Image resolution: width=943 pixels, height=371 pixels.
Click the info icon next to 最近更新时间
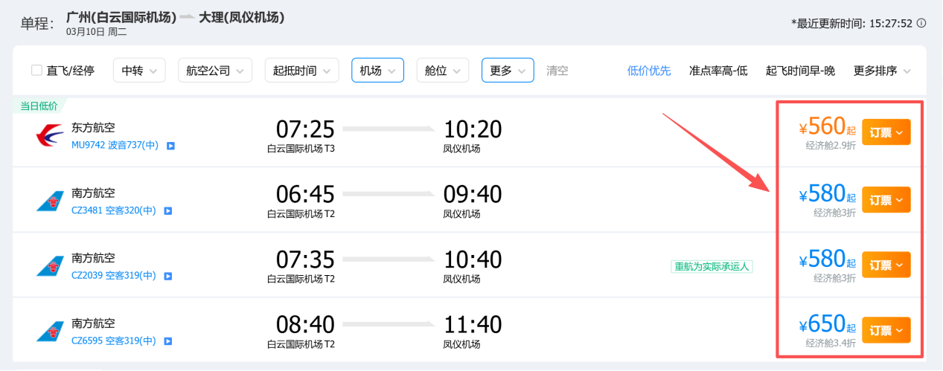[x=921, y=23]
